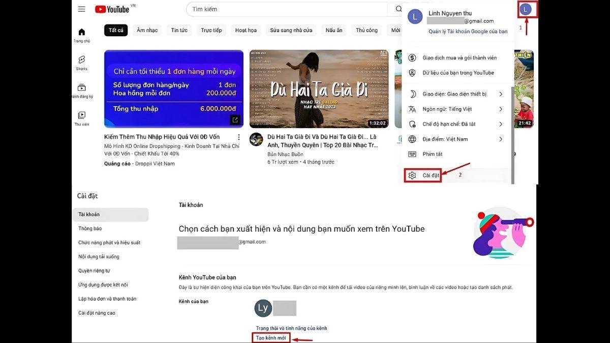Select the Hoạt họa filter chip
This screenshot has height=343, width=610.
(x=246, y=30)
